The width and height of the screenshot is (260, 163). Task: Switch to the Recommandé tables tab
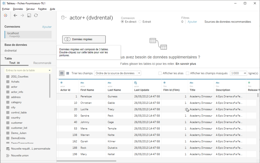click(42, 63)
